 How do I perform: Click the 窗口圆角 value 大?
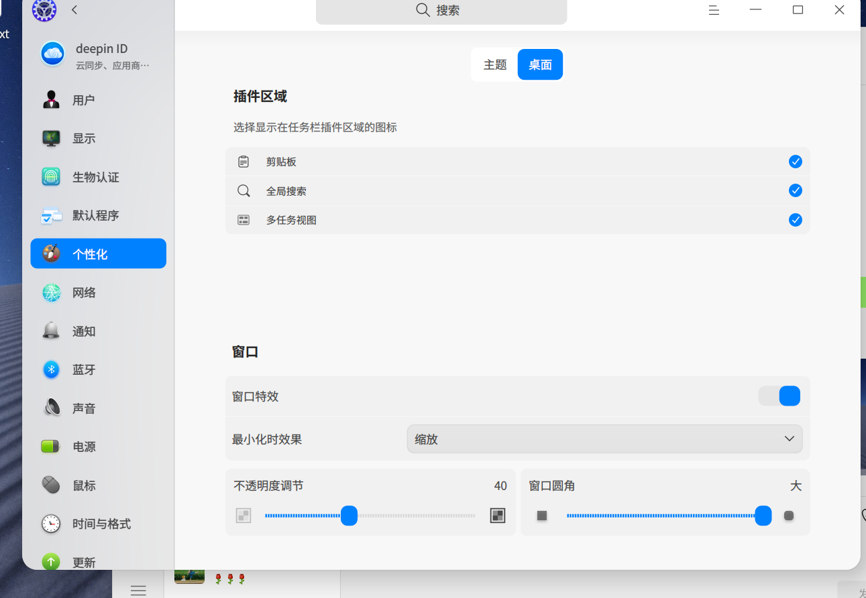pos(796,486)
